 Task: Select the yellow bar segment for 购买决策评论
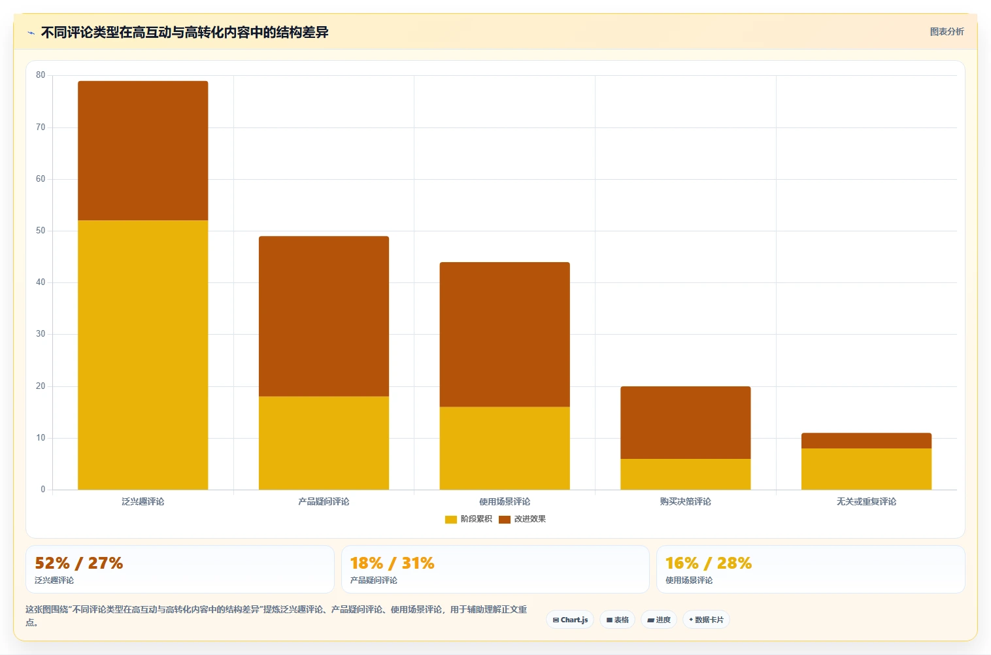coord(686,474)
